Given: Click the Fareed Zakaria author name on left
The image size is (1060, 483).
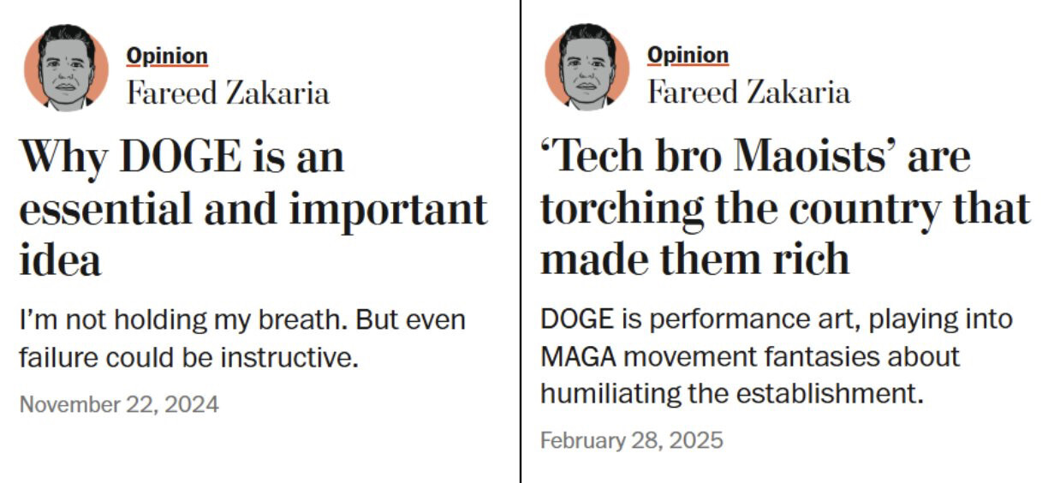Looking at the screenshot, I should pos(228,92).
